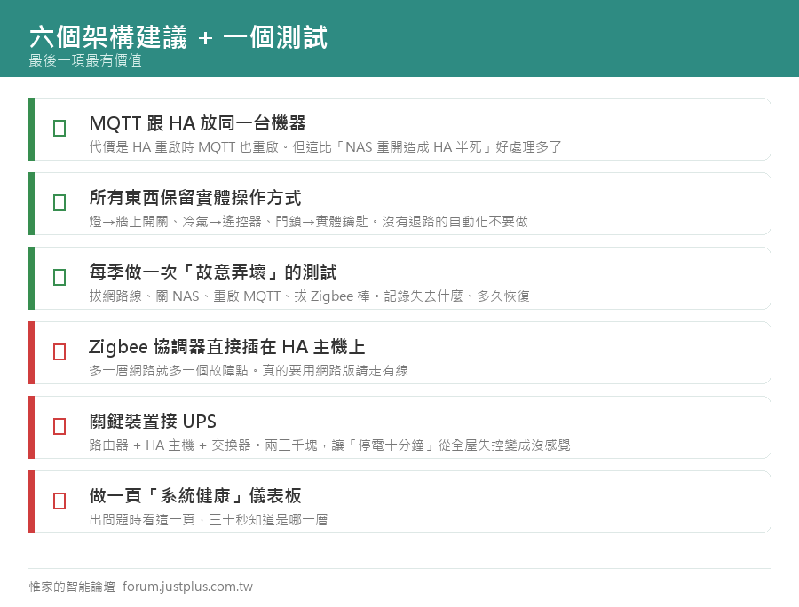The height and width of the screenshot is (607, 799).
Task: Click the description 路由器 + HA 主機 + 交換器
Action: (329, 445)
